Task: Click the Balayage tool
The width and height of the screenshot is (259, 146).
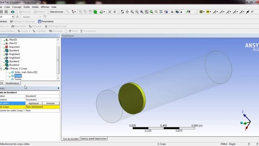Action: pyautogui.click(x=35, y=26)
